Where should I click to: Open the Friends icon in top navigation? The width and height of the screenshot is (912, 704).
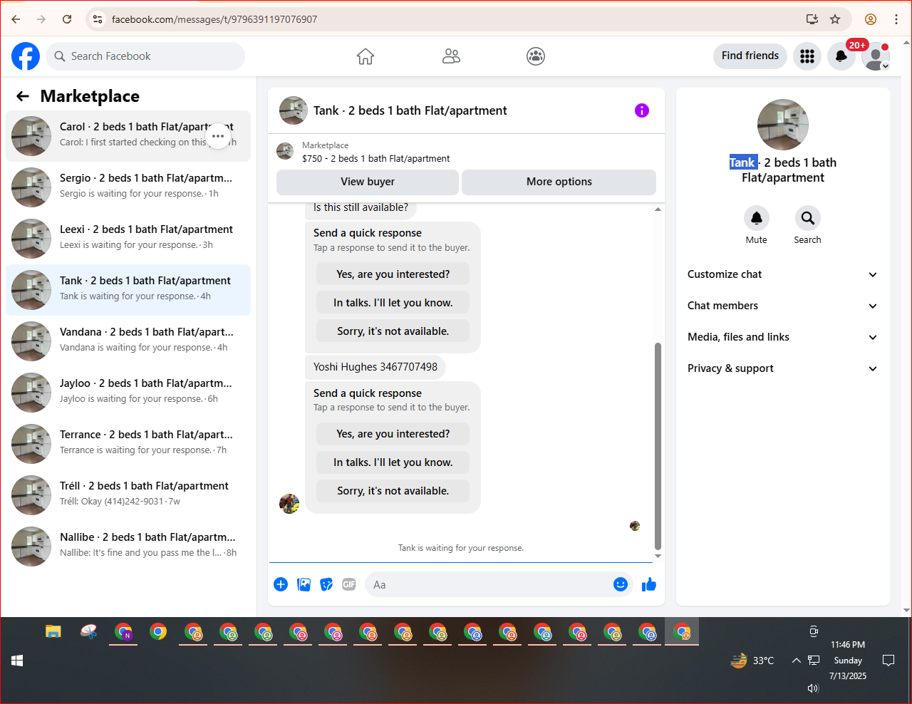pos(451,56)
